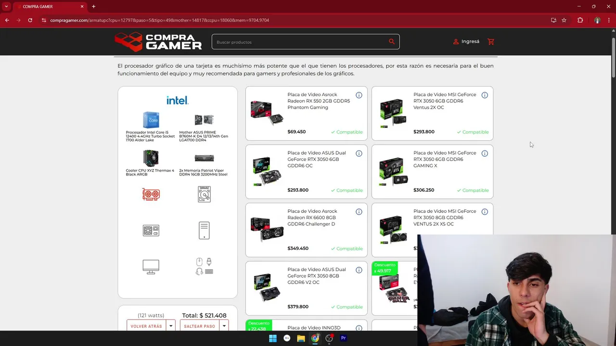Open info for ASUS Dual RTX 3050 6GB OC

click(359, 153)
